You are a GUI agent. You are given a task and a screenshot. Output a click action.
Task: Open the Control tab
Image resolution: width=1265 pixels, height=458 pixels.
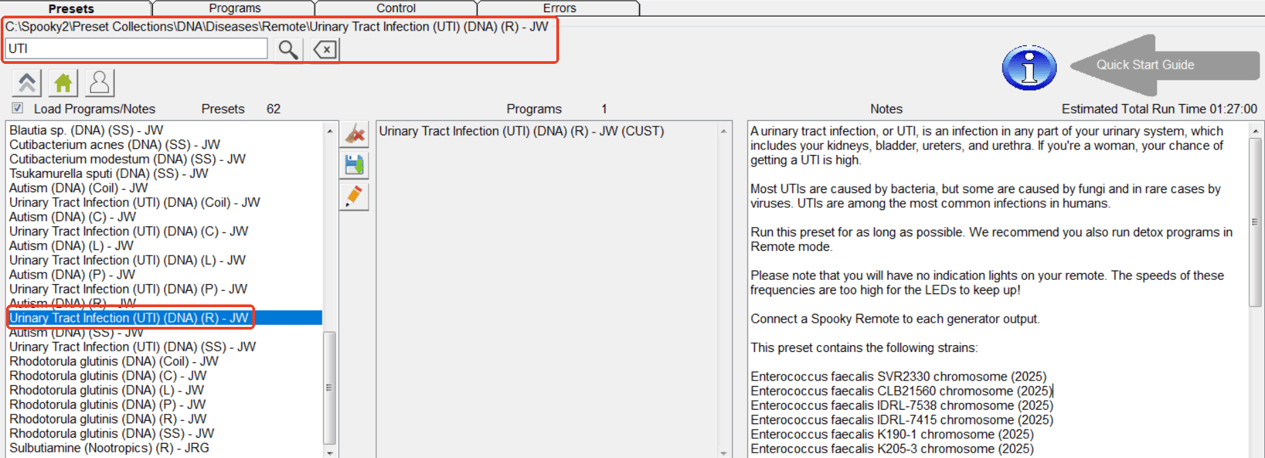point(396,8)
